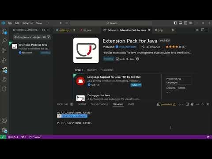Toggle primary sidebar layout icon
The width and height of the screenshot is (212, 159).
(175, 23)
